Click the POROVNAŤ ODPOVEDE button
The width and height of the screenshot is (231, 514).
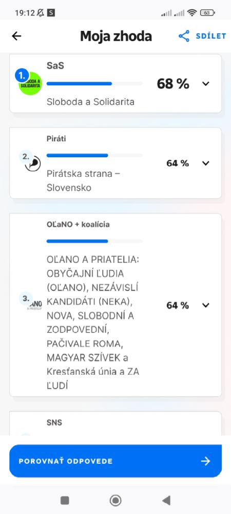pyautogui.click(x=115, y=461)
